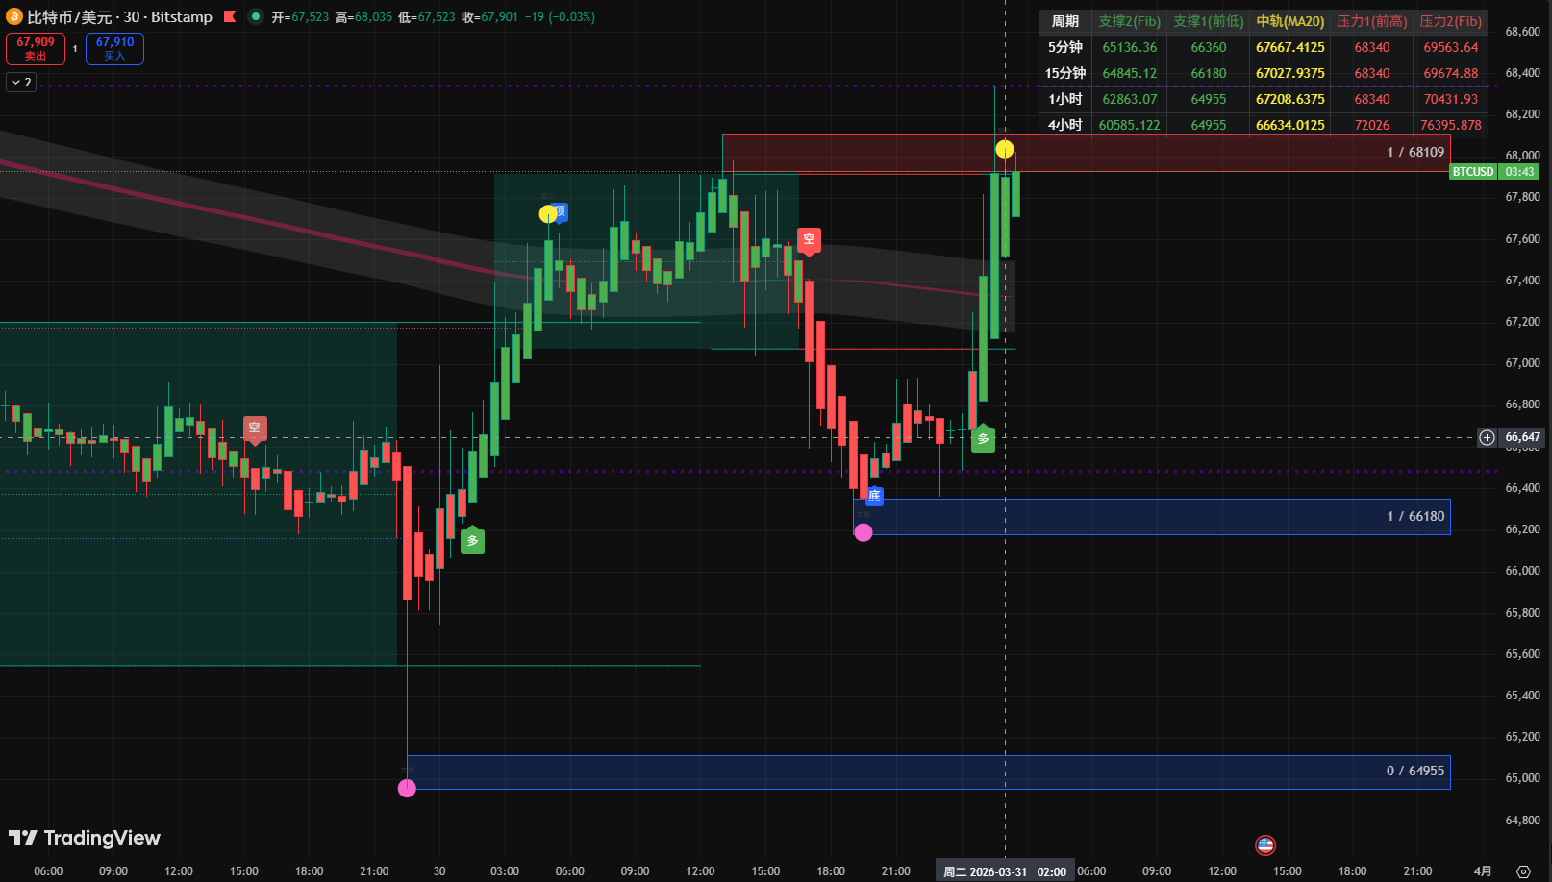Click the 62863.07 value in 1小时 row
Screen dimensions: 1552x882
point(1130,99)
